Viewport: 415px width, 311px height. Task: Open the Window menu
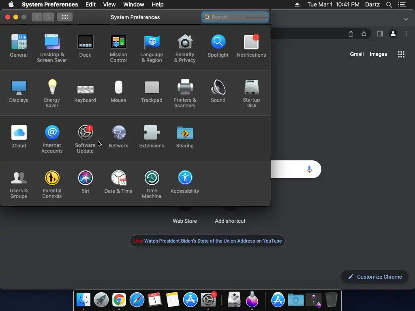[133, 4]
